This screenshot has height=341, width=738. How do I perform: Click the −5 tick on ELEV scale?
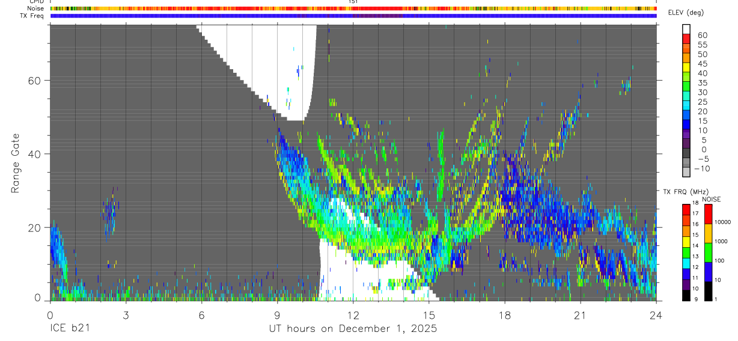click(x=703, y=159)
